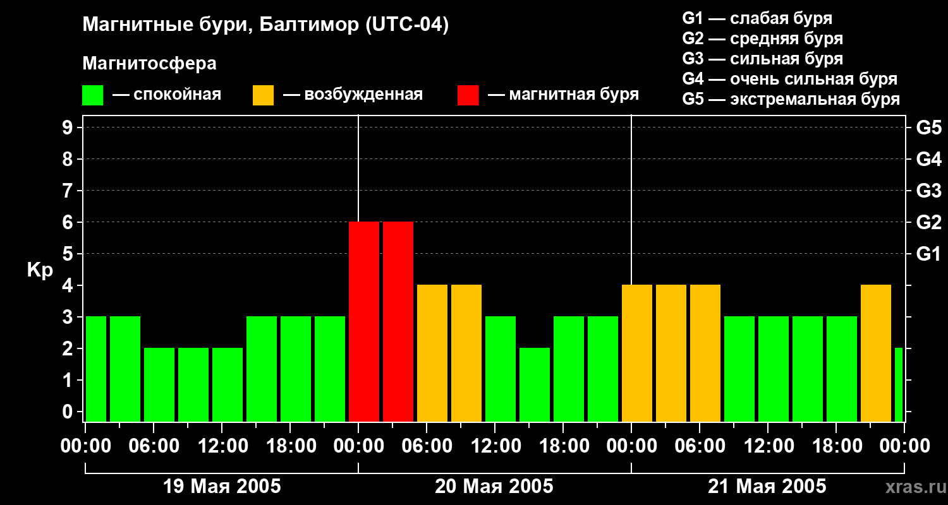Click the 'G1 — слабая буря' description
This screenshot has width=948, height=505.
757,18
